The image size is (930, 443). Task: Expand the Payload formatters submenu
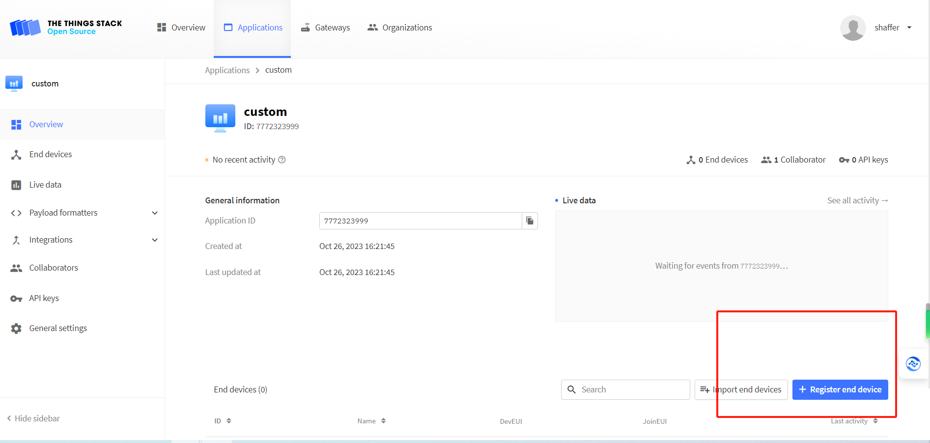(x=155, y=213)
